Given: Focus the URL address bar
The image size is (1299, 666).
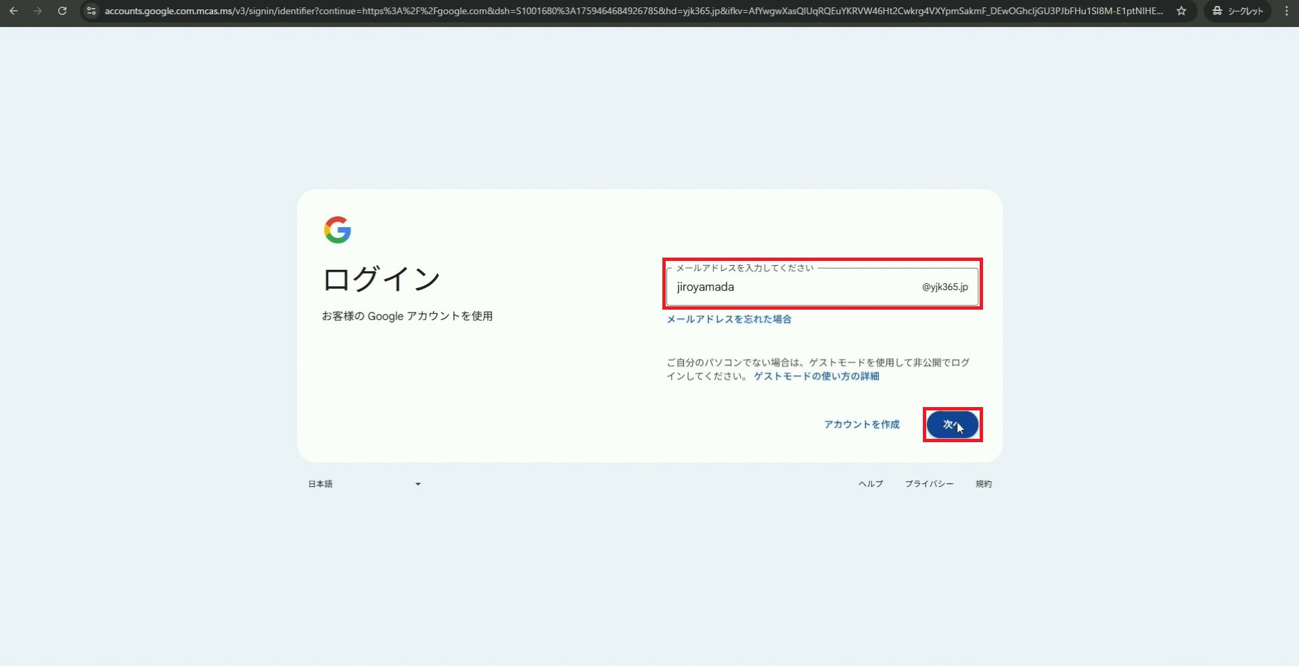Looking at the screenshot, I should pos(609,11).
